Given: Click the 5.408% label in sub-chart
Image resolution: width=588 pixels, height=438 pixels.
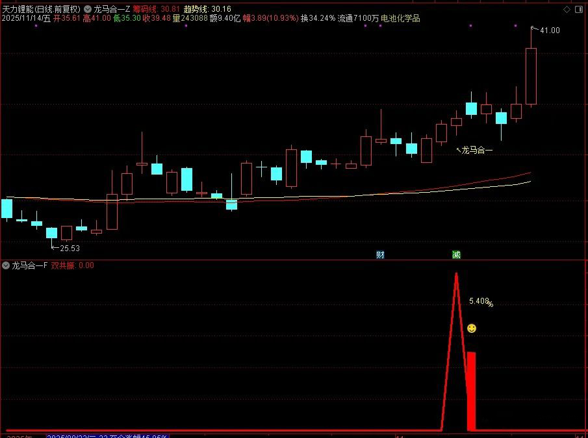Looking at the screenshot, I should (481, 302).
